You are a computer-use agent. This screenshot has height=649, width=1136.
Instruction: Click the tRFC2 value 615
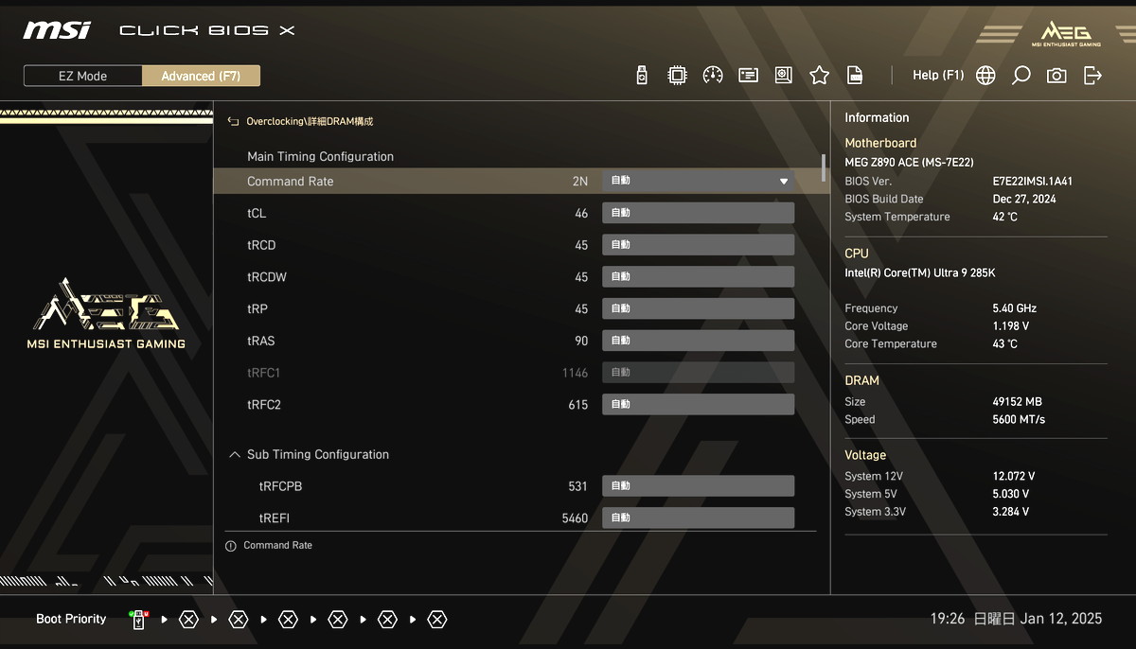[578, 405]
